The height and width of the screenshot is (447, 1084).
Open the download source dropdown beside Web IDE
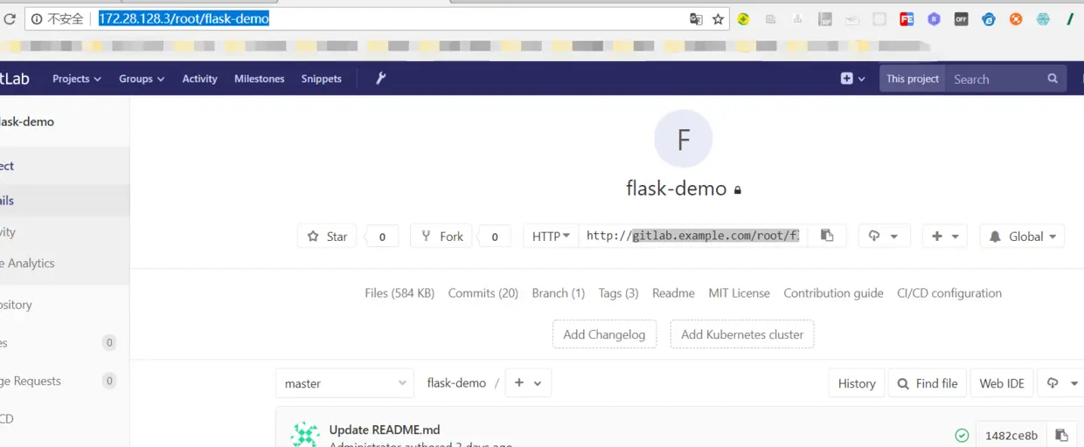(1061, 383)
